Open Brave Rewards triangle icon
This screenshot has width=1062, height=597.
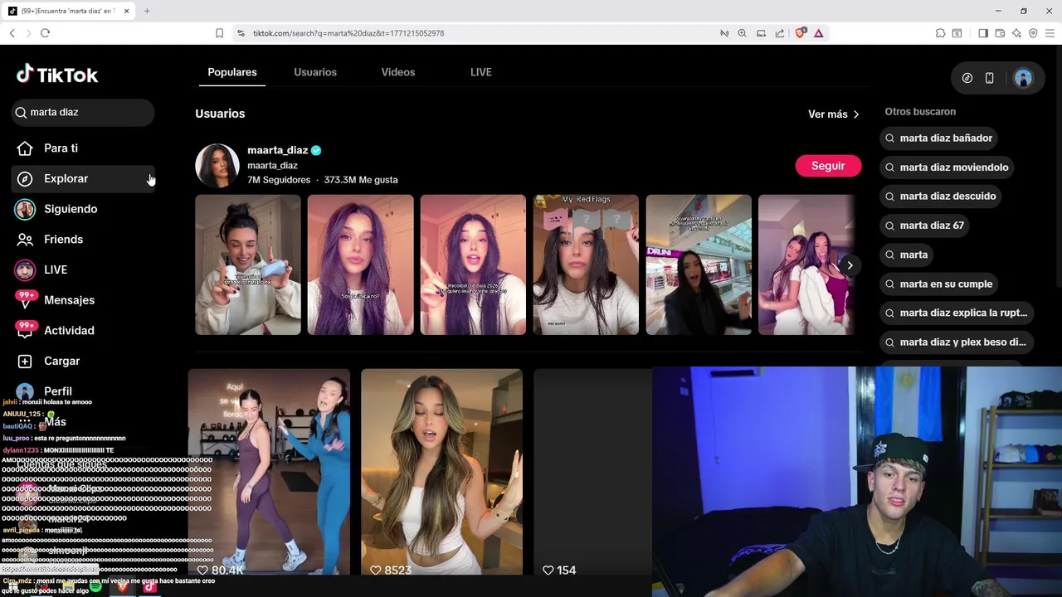819,33
